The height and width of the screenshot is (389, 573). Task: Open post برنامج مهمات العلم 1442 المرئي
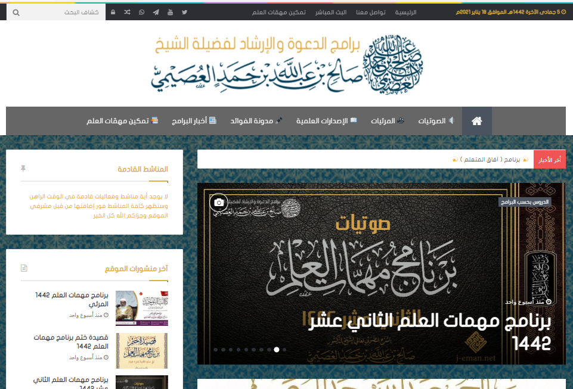(72, 300)
